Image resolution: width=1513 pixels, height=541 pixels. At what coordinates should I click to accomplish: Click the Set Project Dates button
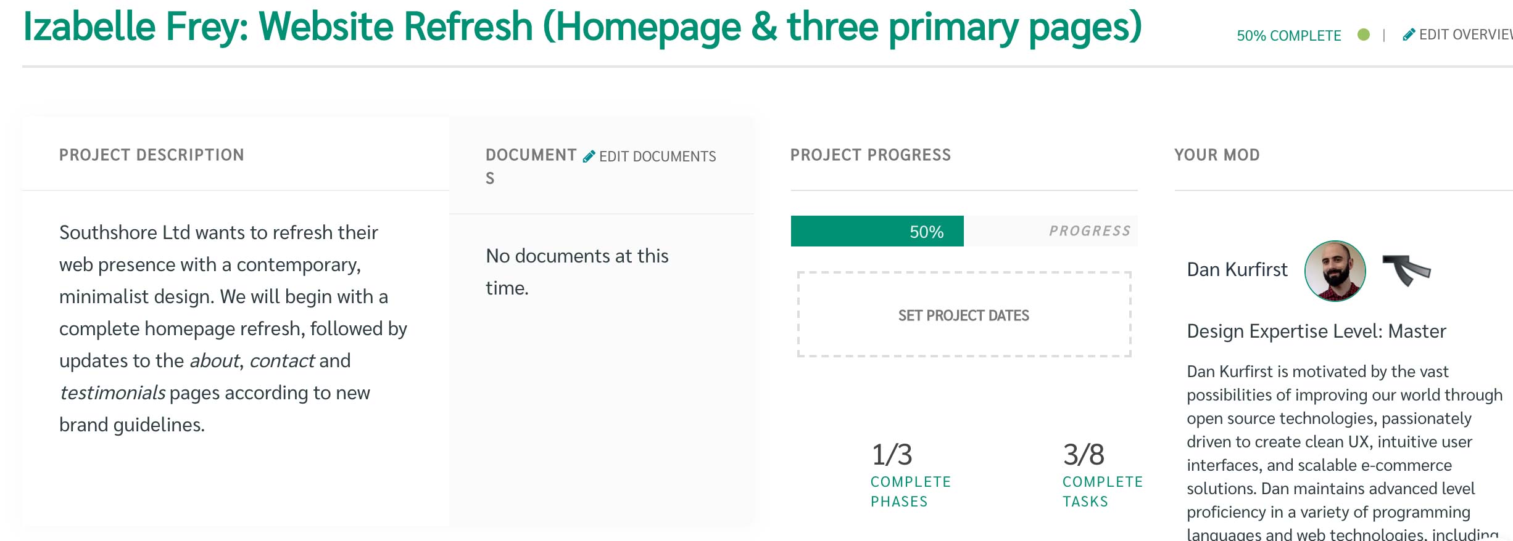964,314
